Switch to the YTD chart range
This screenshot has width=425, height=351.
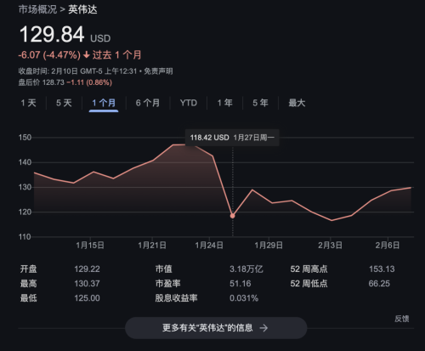[x=189, y=103]
